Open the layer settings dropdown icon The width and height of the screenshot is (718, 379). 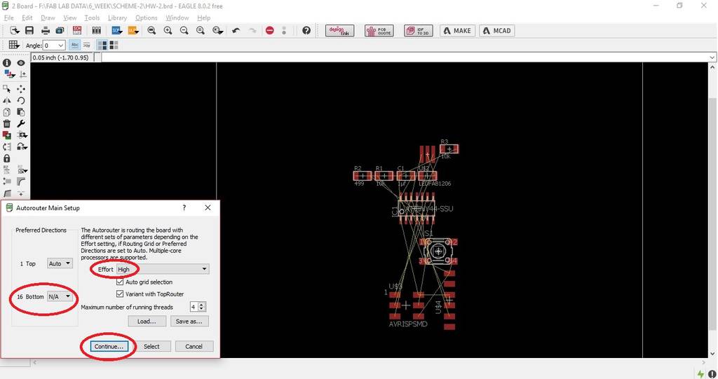[9, 74]
